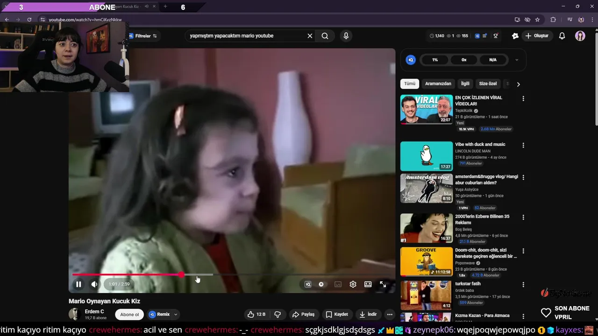This screenshot has height=336, width=598.
Task: Dislike the video
Action: (x=278, y=315)
